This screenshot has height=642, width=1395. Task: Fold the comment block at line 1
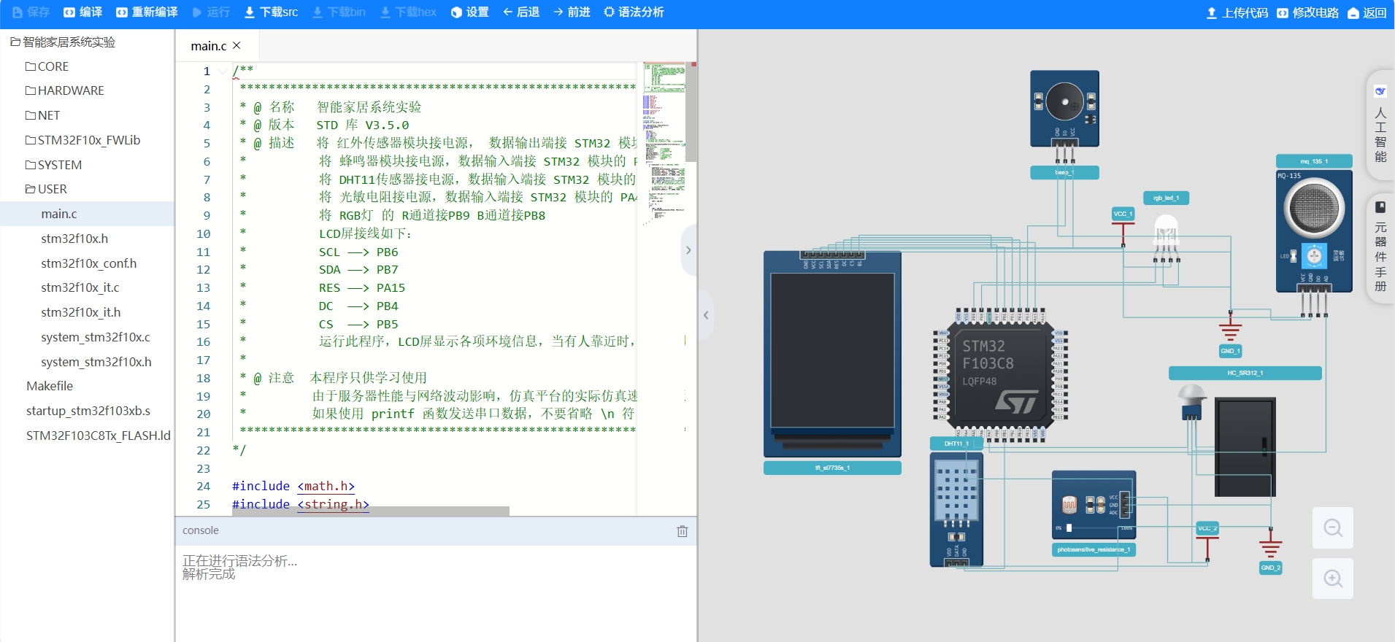click(x=223, y=71)
